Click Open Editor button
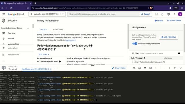This screenshot has width=185, height=104. coord(119,68)
